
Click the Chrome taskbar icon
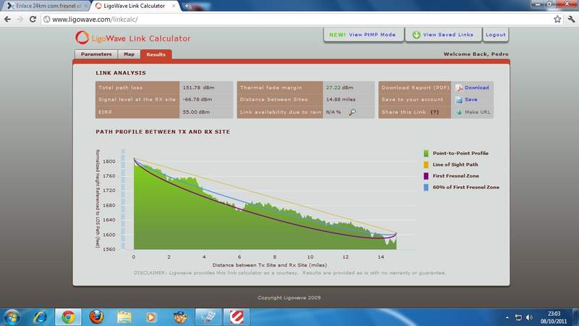pyautogui.click(x=68, y=317)
